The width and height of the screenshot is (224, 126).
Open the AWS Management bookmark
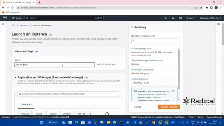pos(12,13)
